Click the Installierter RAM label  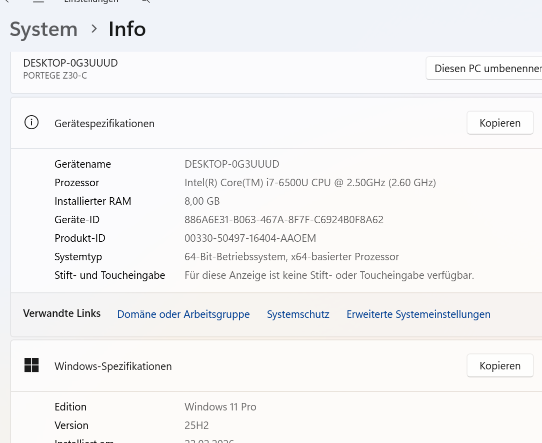click(92, 201)
